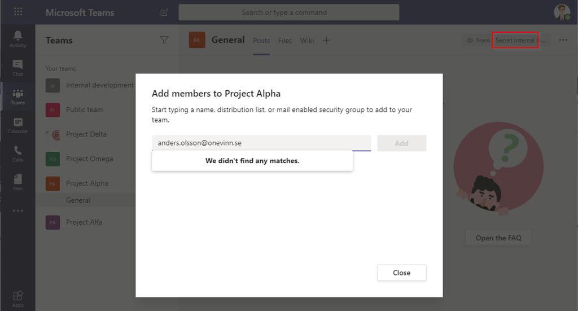Click the app launcher waffle icon
This screenshot has width=578, height=311.
pos(17,12)
